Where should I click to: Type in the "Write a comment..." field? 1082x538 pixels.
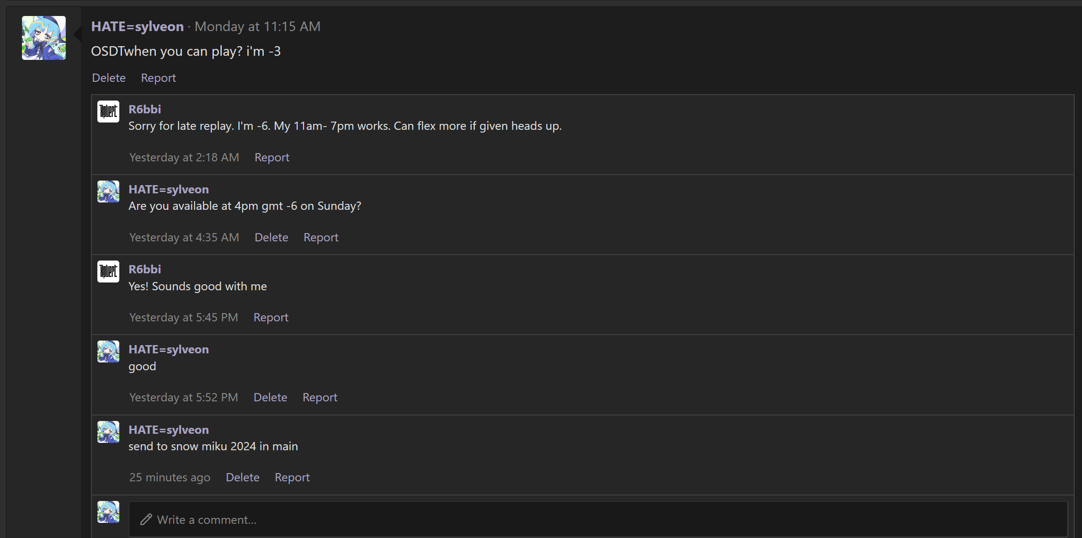pos(594,520)
